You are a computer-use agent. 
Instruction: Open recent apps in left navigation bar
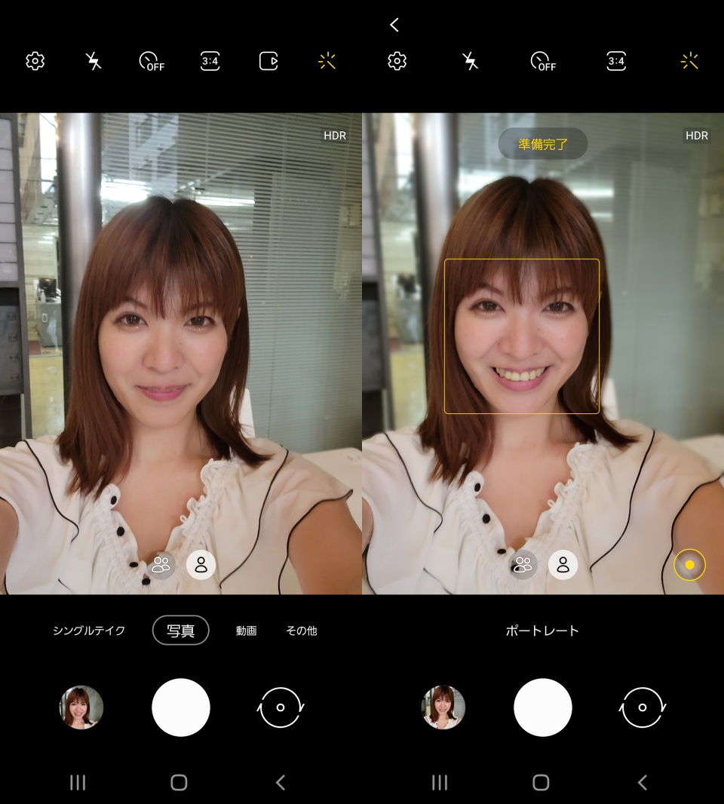point(78,782)
